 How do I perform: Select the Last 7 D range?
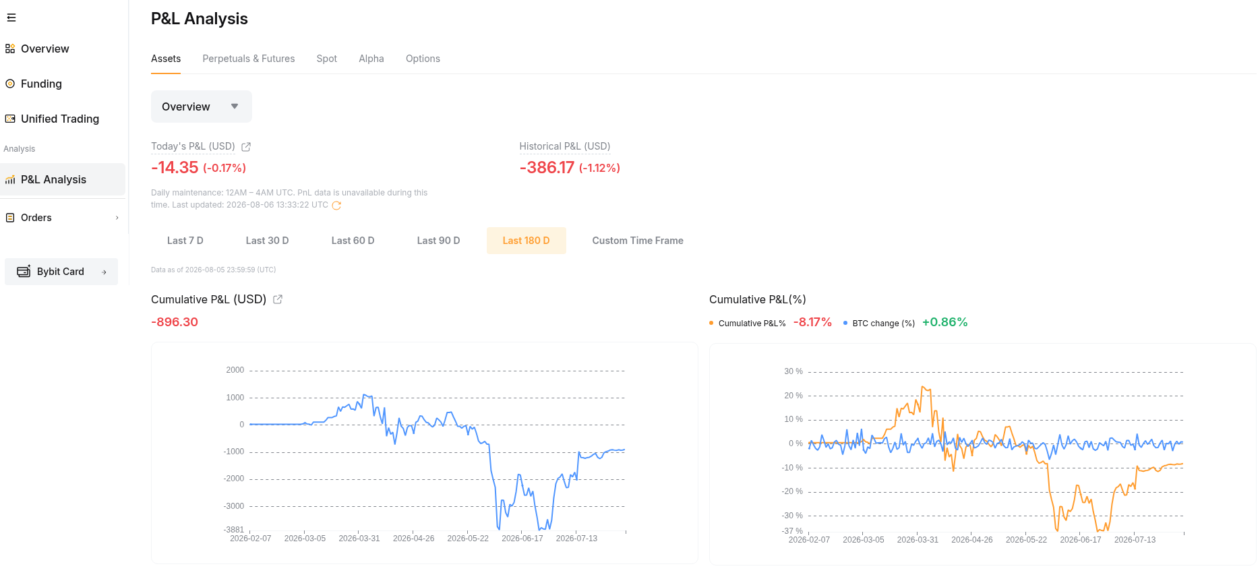pos(185,241)
